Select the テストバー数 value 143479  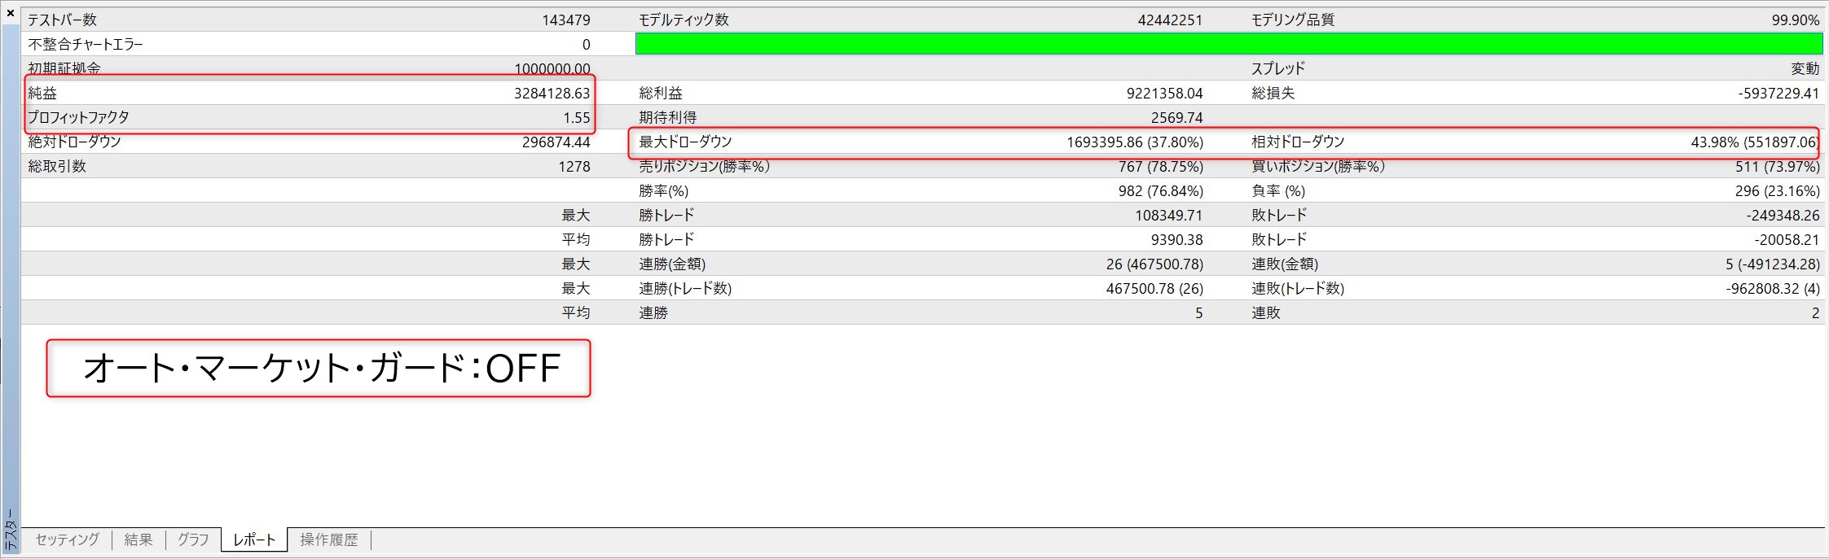pos(565,20)
